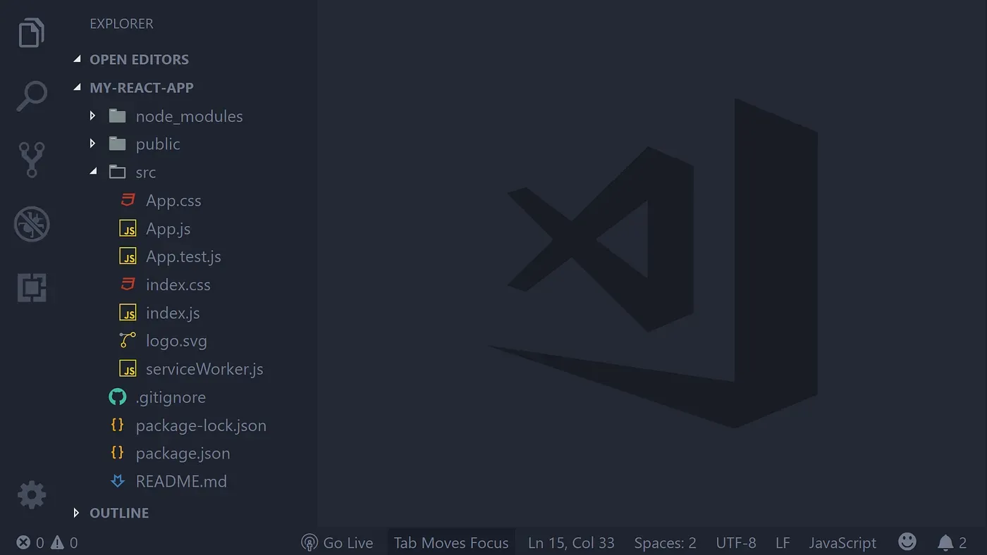Viewport: 987px width, 555px height.
Task: Click the OUTLINE section header label
Action: coord(119,513)
